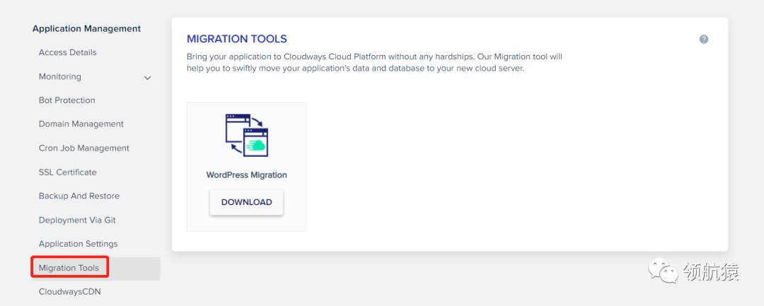Click the Application Management sidebar header

86,29
